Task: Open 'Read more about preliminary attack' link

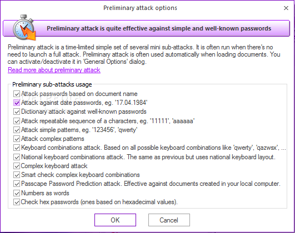Action: pos(54,70)
